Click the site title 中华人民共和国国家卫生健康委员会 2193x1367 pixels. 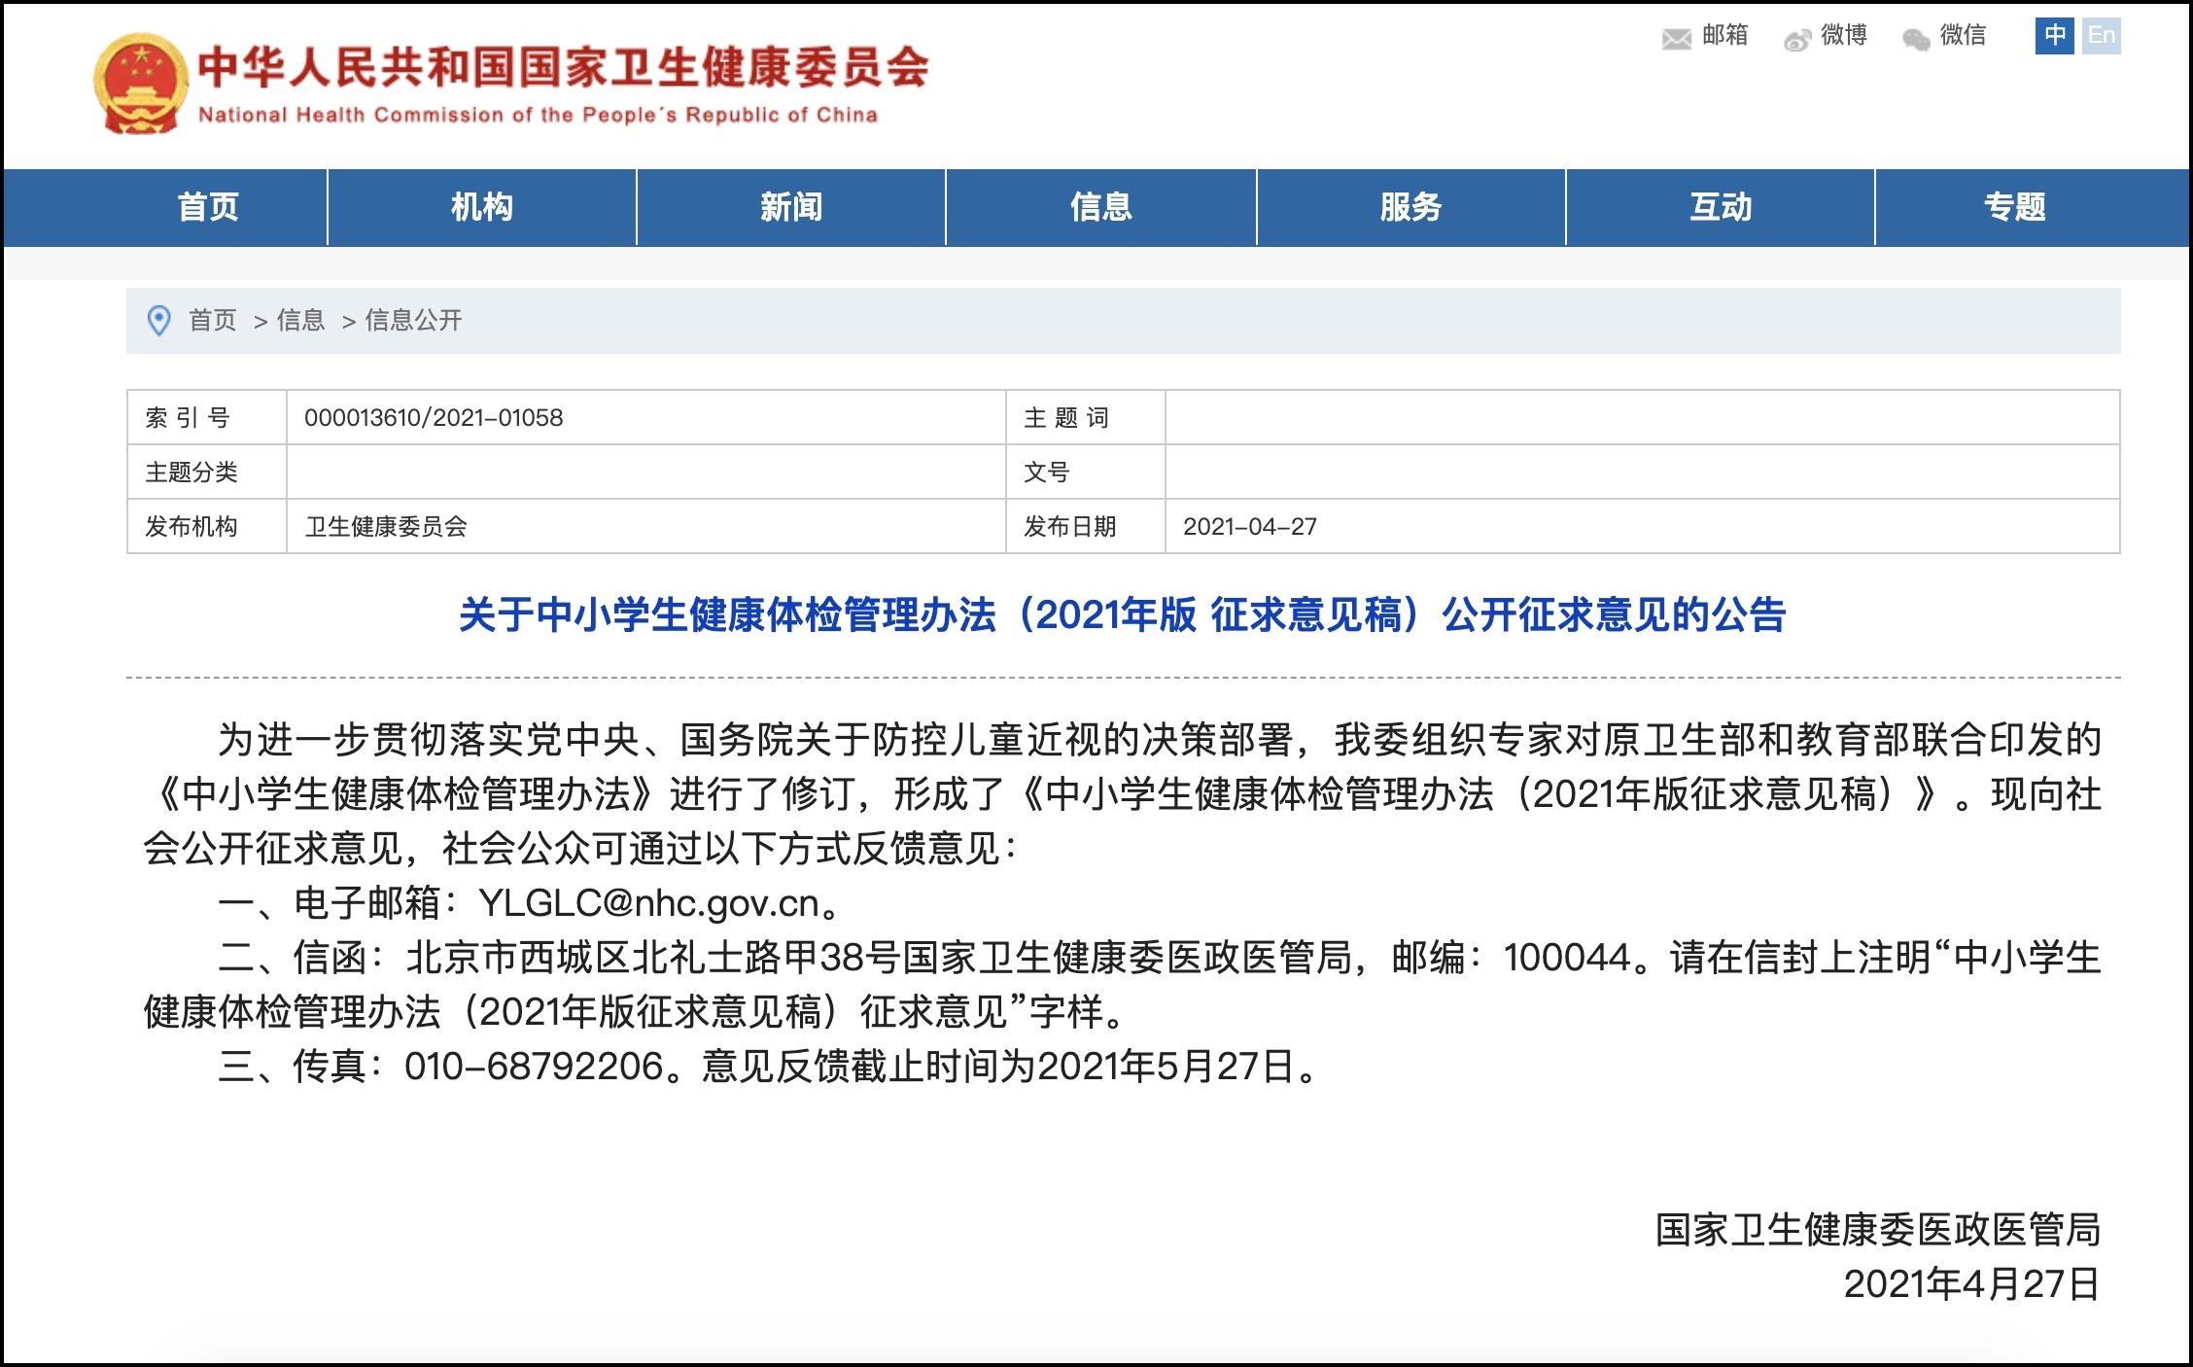pos(564,67)
